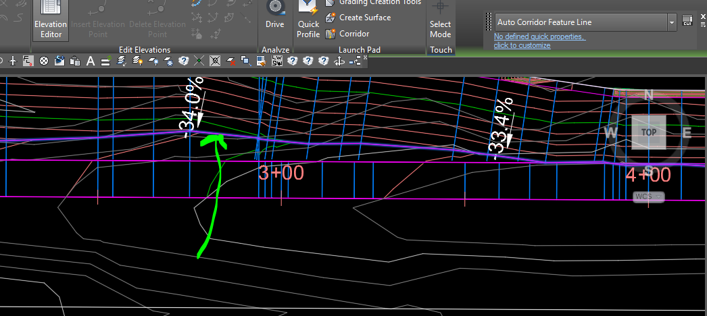Click the clipboard paste toolbar icon

coord(75,61)
